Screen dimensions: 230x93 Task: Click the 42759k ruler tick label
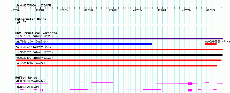point(40,11)
